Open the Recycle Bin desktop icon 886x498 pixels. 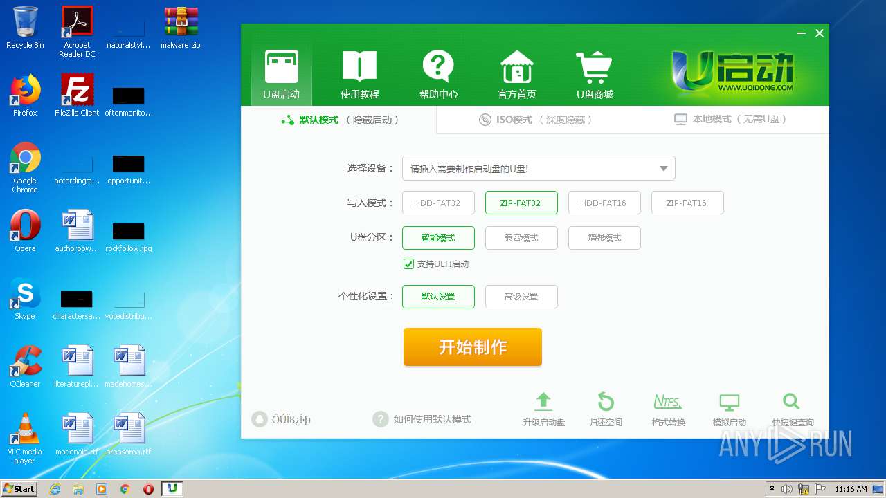coord(25,28)
